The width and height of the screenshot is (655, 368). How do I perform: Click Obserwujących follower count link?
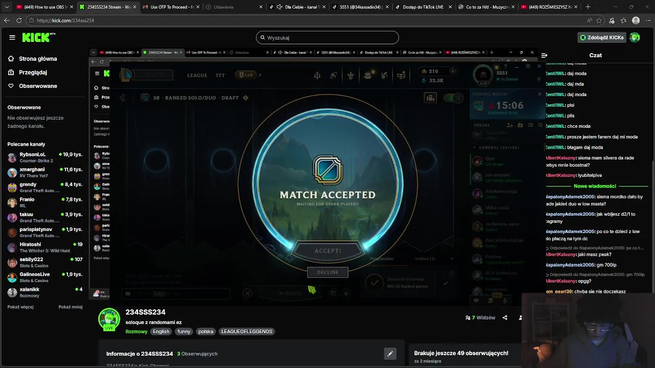pyautogui.click(x=198, y=354)
